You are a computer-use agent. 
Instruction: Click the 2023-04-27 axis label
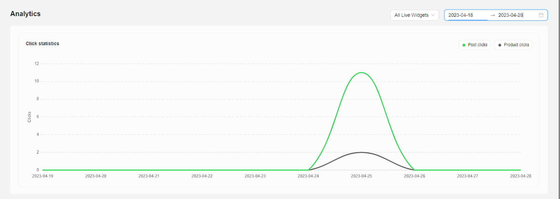(x=468, y=176)
